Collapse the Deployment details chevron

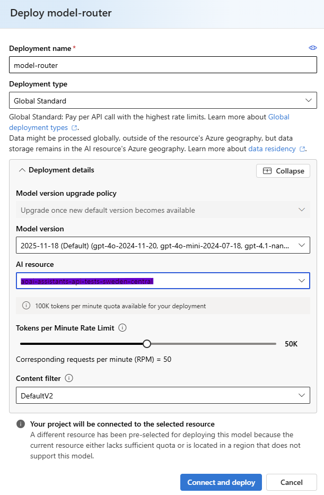pyautogui.click(x=22, y=170)
